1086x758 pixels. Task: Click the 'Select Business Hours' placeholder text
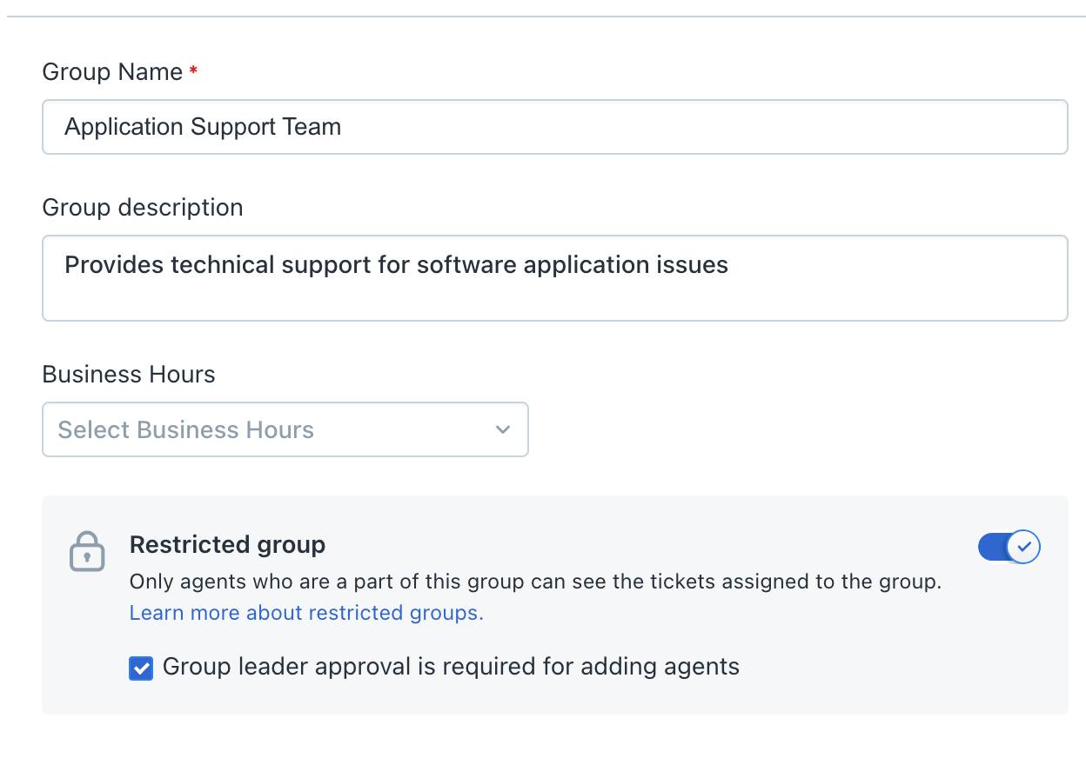pos(185,429)
